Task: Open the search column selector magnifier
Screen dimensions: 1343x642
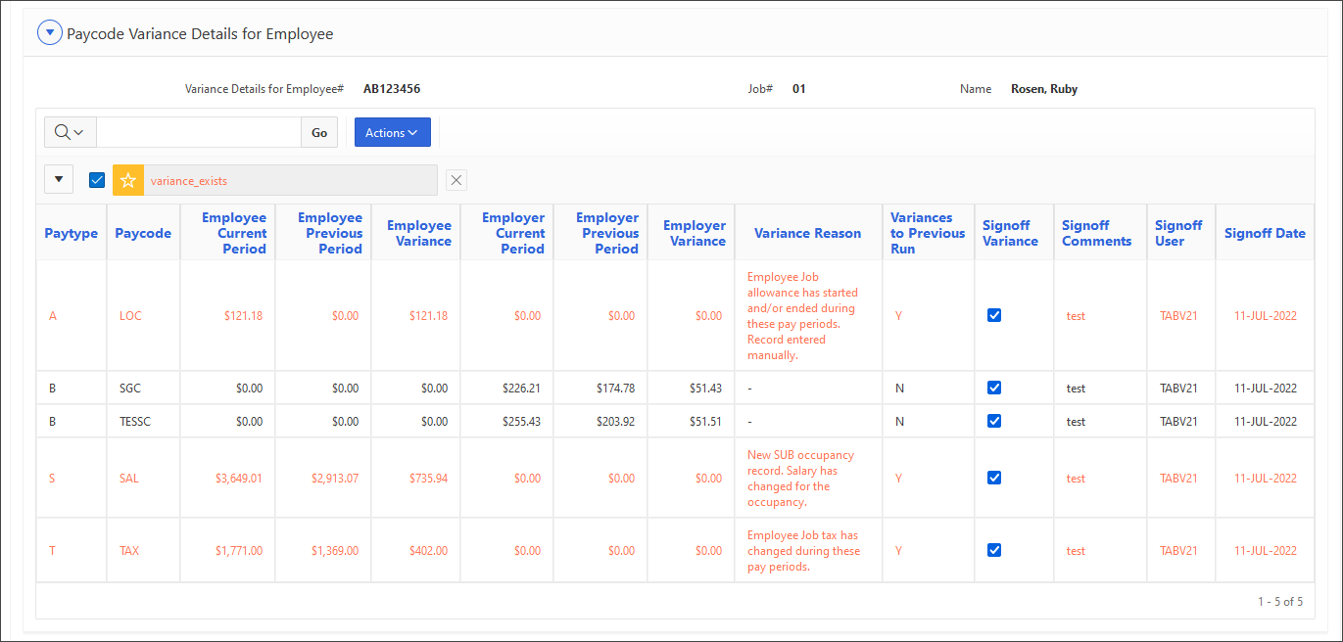Action: pos(70,133)
